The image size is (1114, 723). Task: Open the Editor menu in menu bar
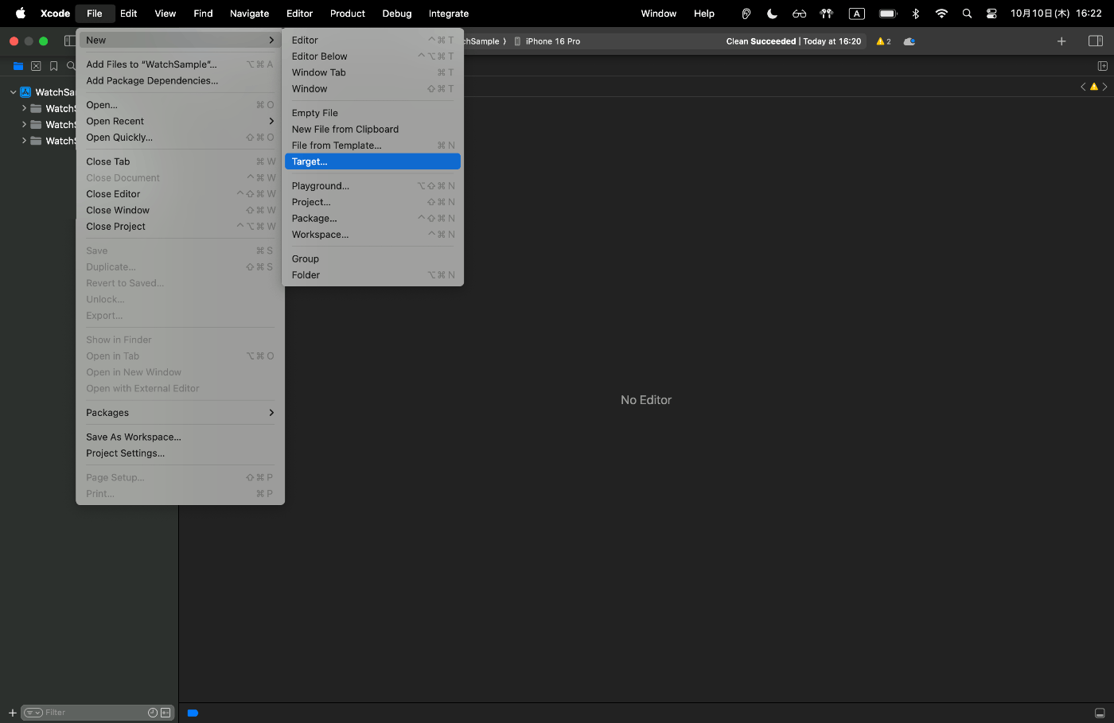pyautogui.click(x=299, y=14)
